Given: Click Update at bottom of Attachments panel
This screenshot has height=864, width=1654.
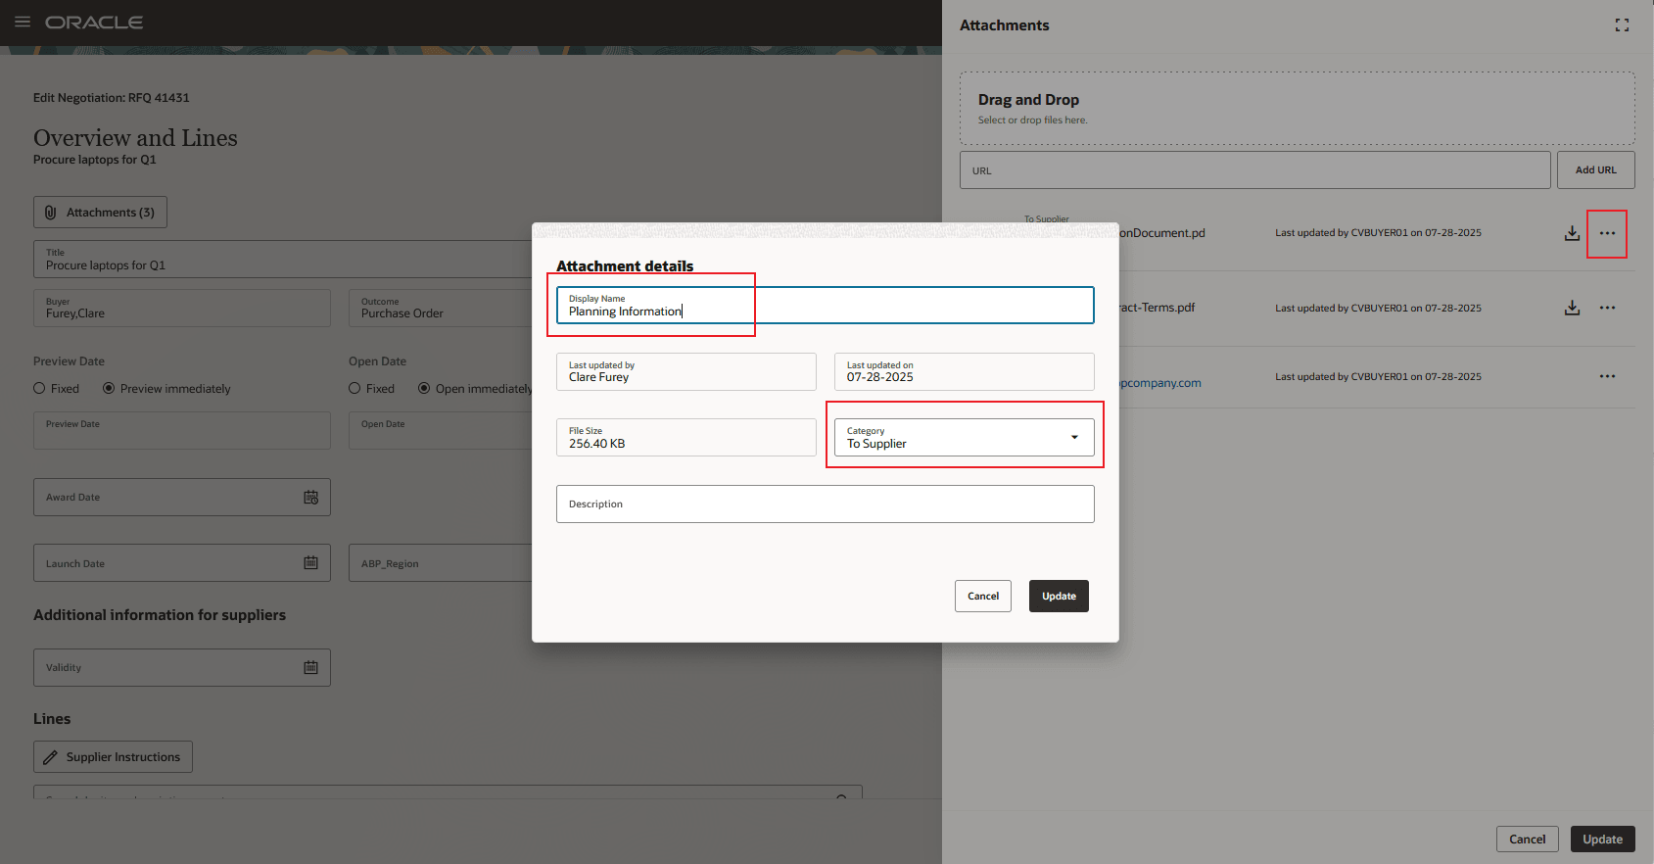Looking at the screenshot, I should (1602, 840).
